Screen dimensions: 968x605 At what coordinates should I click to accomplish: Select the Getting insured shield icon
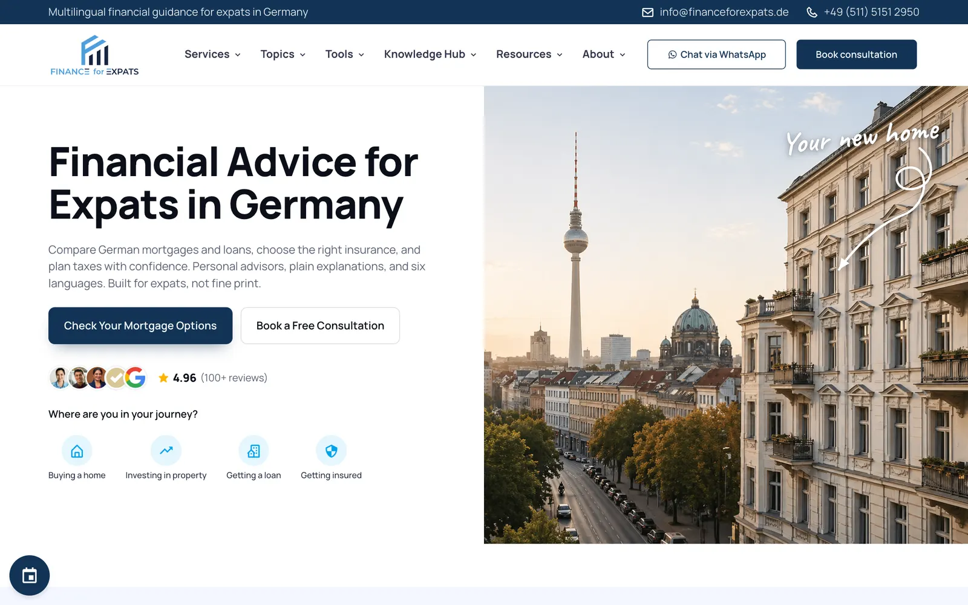tap(331, 451)
